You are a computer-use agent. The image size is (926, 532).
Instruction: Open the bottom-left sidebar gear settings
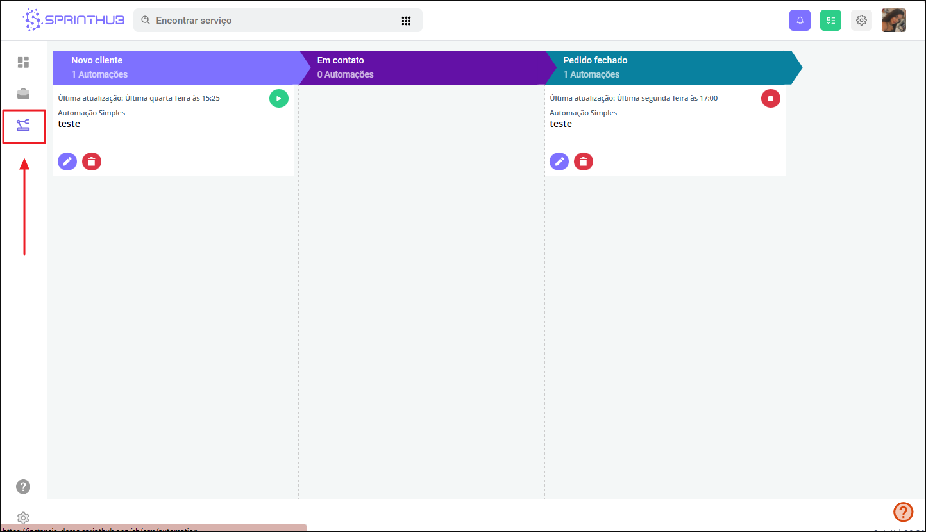[x=23, y=517]
